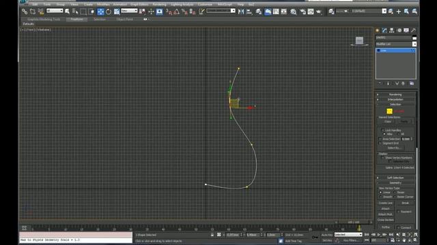This screenshot has height=245, width=437.
Task: Select the yellow Vertex sub-object button
Action: (x=389, y=111)
